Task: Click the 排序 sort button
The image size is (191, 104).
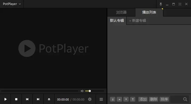Action: (x=164, y=99)
